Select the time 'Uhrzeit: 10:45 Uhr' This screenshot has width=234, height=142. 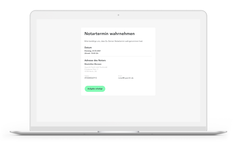pos(91,53)
